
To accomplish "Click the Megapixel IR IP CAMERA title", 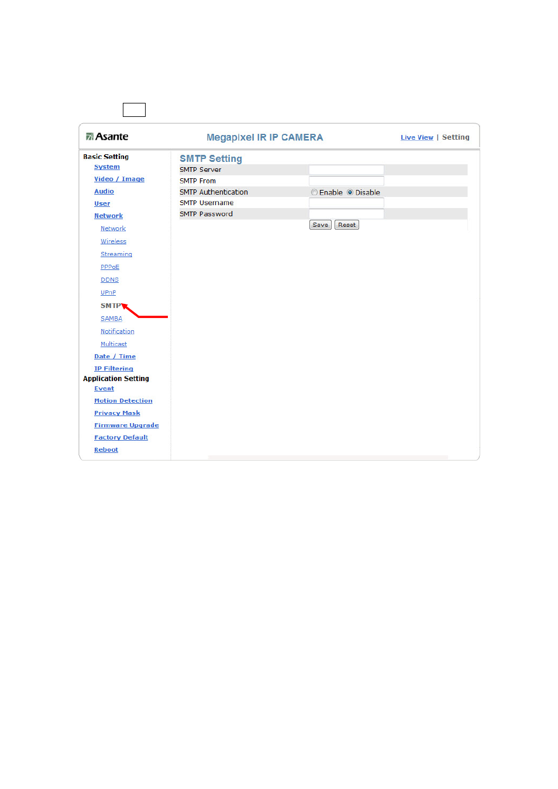I will click(265, 137).
